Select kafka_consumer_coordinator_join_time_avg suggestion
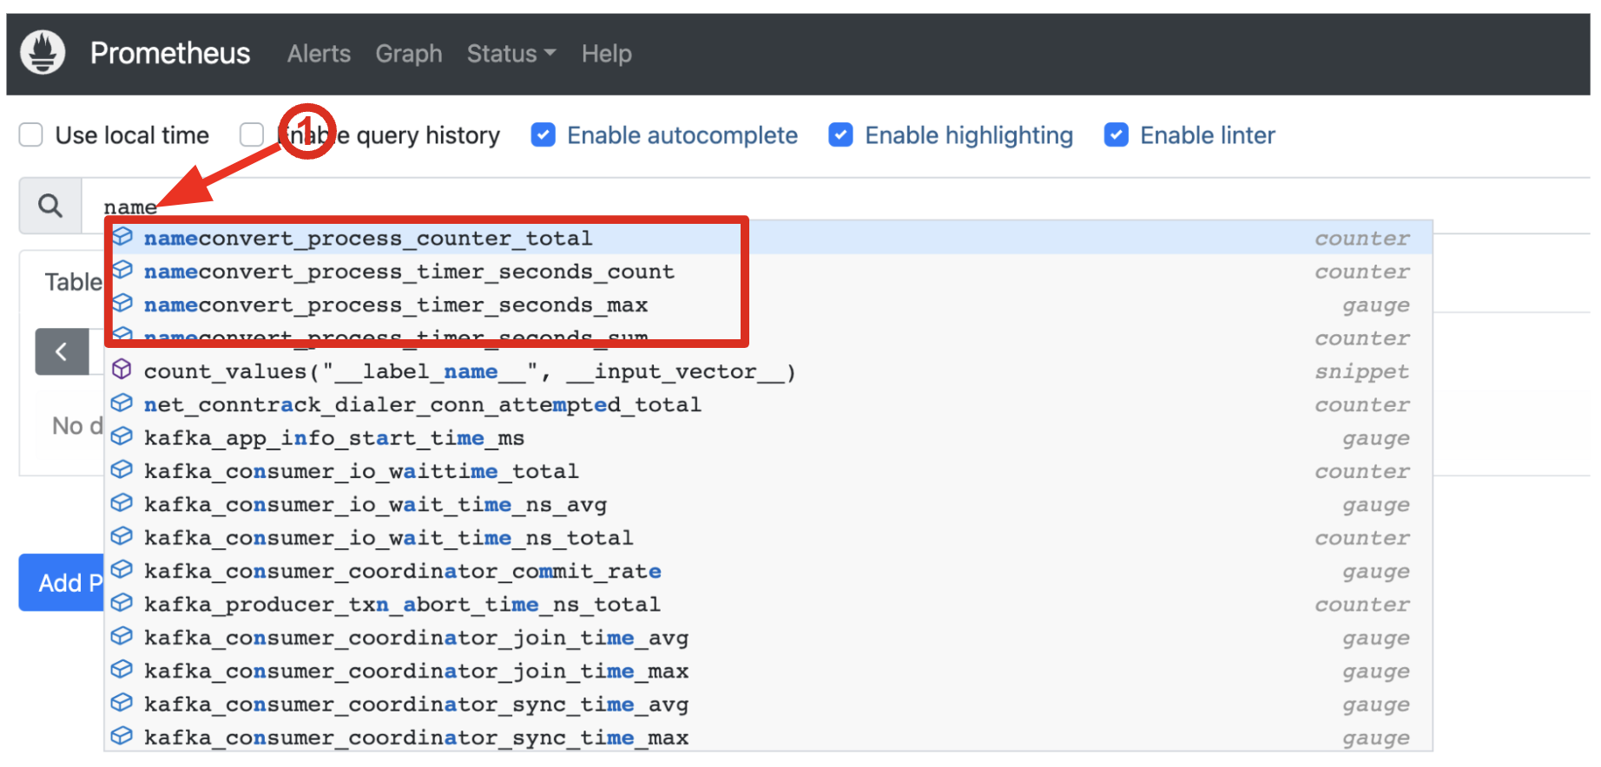Image resolution: width=1601 pixels, height=767 pixels. point(768,638)
